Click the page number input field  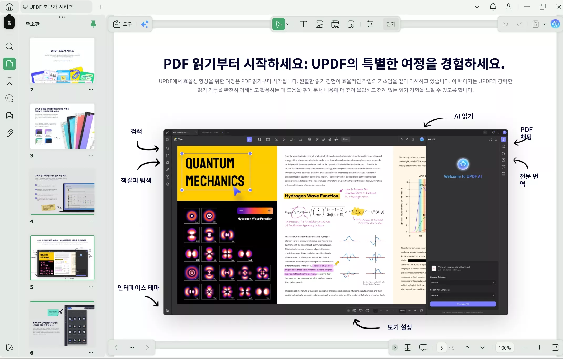coord(442,347)
